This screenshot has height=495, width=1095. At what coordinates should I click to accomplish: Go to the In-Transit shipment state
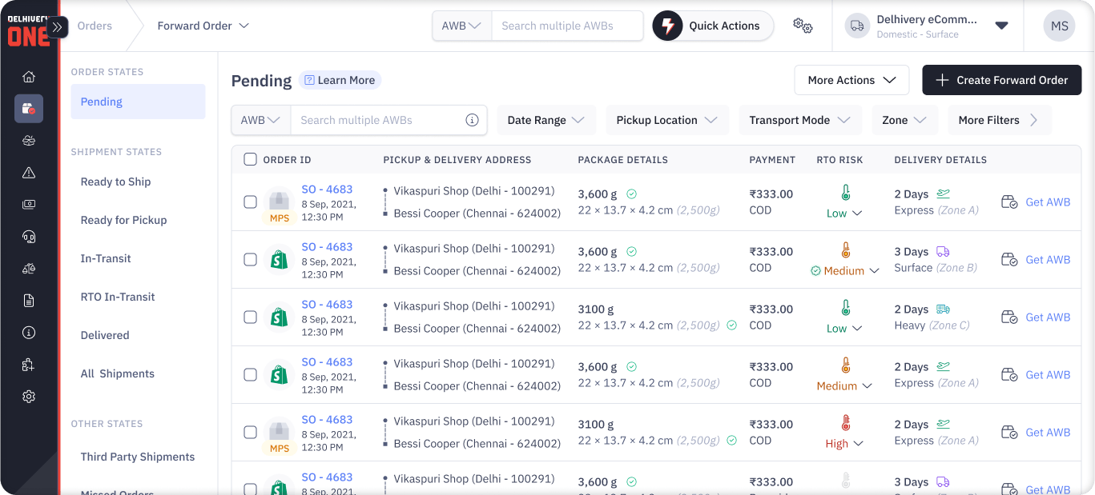106,258
